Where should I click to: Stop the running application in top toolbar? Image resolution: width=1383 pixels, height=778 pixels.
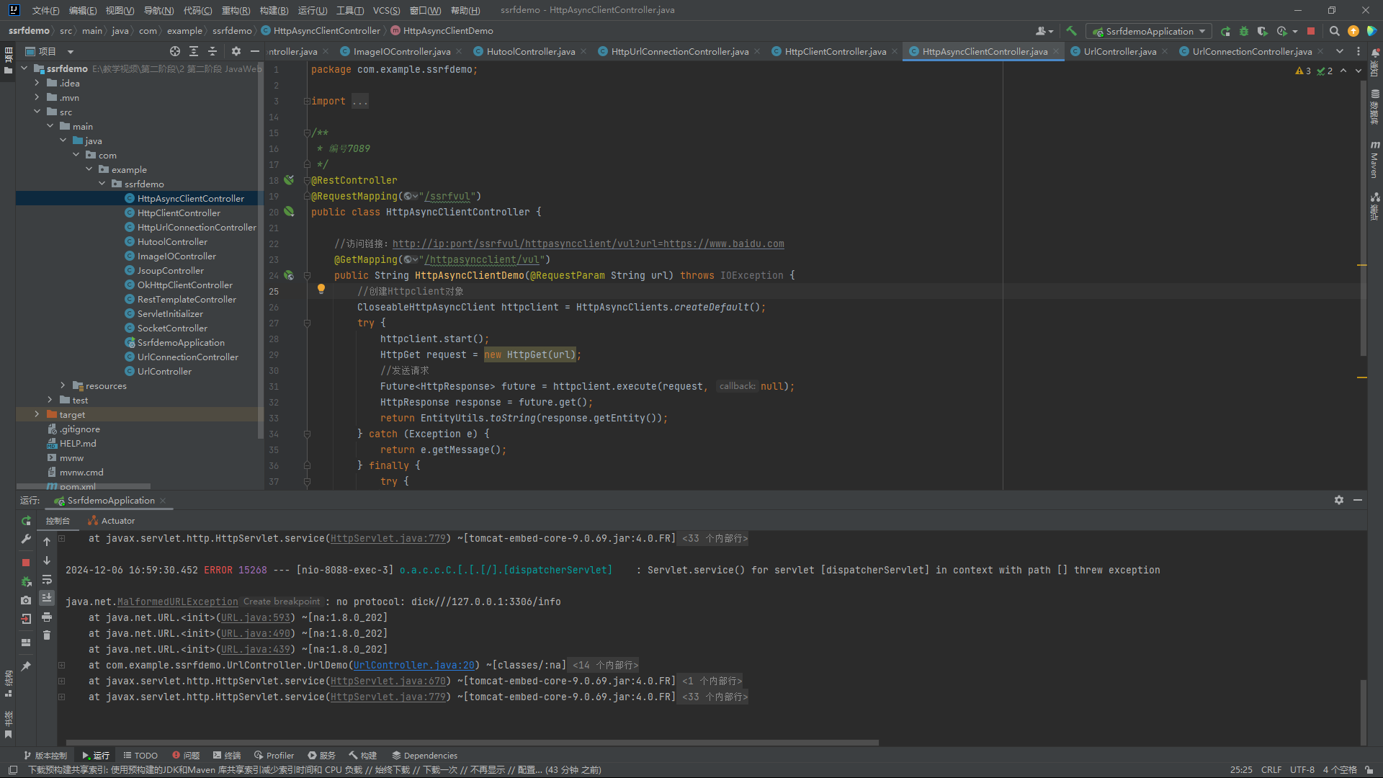click(x=1311, y=31)
